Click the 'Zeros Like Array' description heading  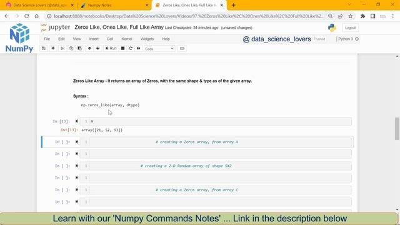162,81
